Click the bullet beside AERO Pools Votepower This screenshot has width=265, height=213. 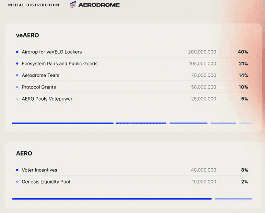[x=17, y=99]
